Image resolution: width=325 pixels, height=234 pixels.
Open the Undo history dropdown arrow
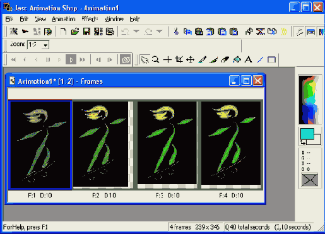pos(136,32)
